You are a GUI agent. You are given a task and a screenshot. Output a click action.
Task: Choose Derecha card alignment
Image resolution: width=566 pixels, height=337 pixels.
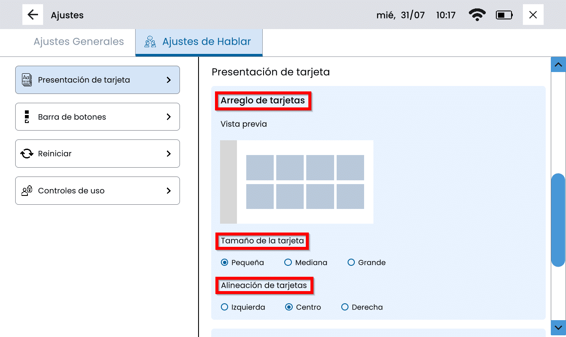point(345,307)
